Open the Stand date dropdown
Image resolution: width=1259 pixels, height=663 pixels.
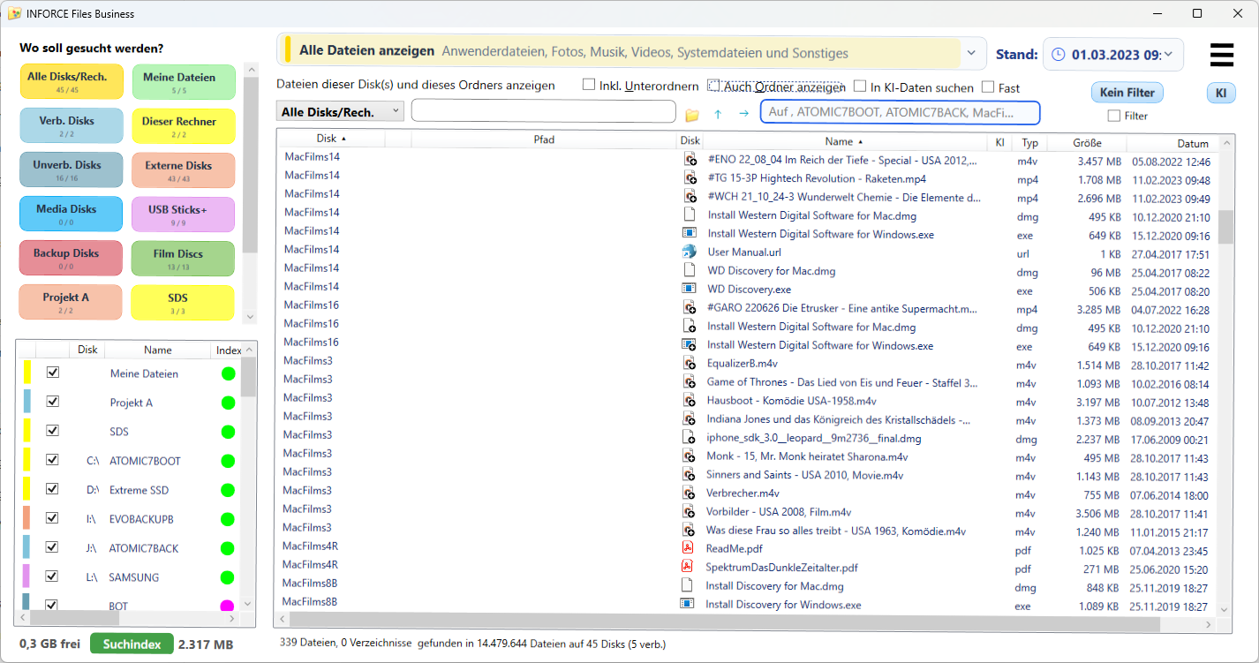click(x=1168, y=55)
